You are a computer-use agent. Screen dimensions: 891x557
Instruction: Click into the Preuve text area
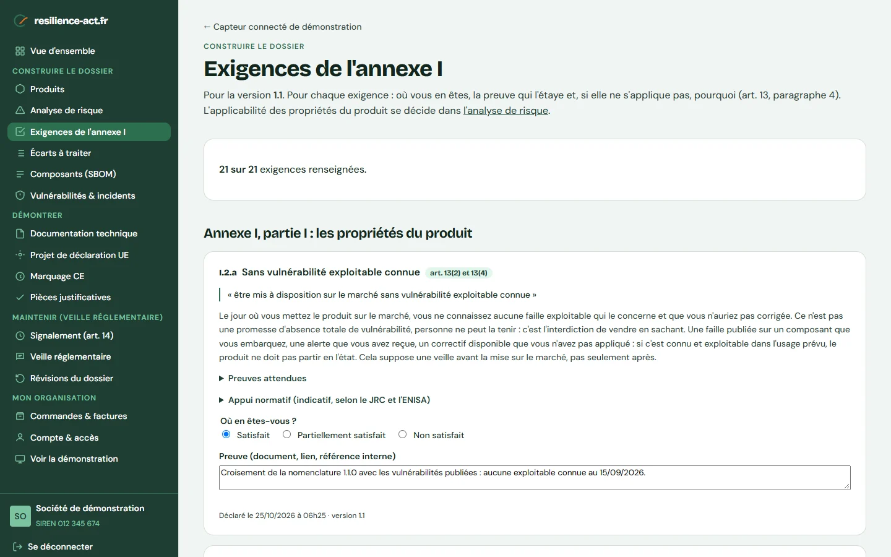coord(535,478)
